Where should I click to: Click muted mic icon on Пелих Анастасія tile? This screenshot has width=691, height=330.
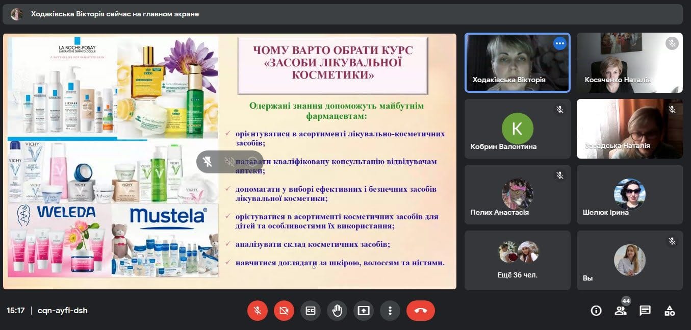coord(560,175)
